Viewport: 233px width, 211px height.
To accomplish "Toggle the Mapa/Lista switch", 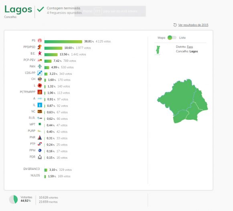I will click(172, 38).
